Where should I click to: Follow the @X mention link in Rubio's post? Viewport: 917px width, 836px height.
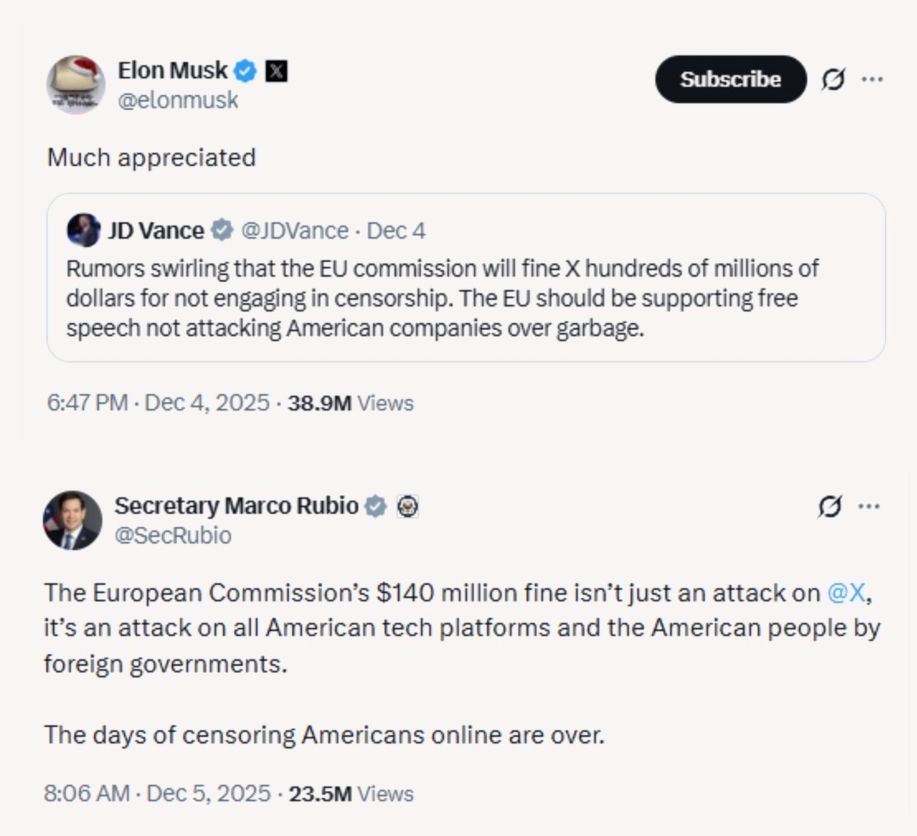pos(847,592)
